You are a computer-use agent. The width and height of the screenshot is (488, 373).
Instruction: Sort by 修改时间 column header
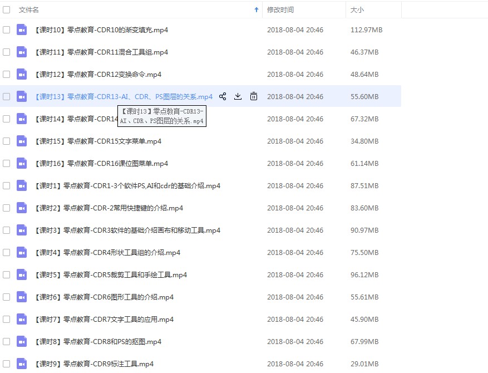pyautogui.click(x=280, y=9)
